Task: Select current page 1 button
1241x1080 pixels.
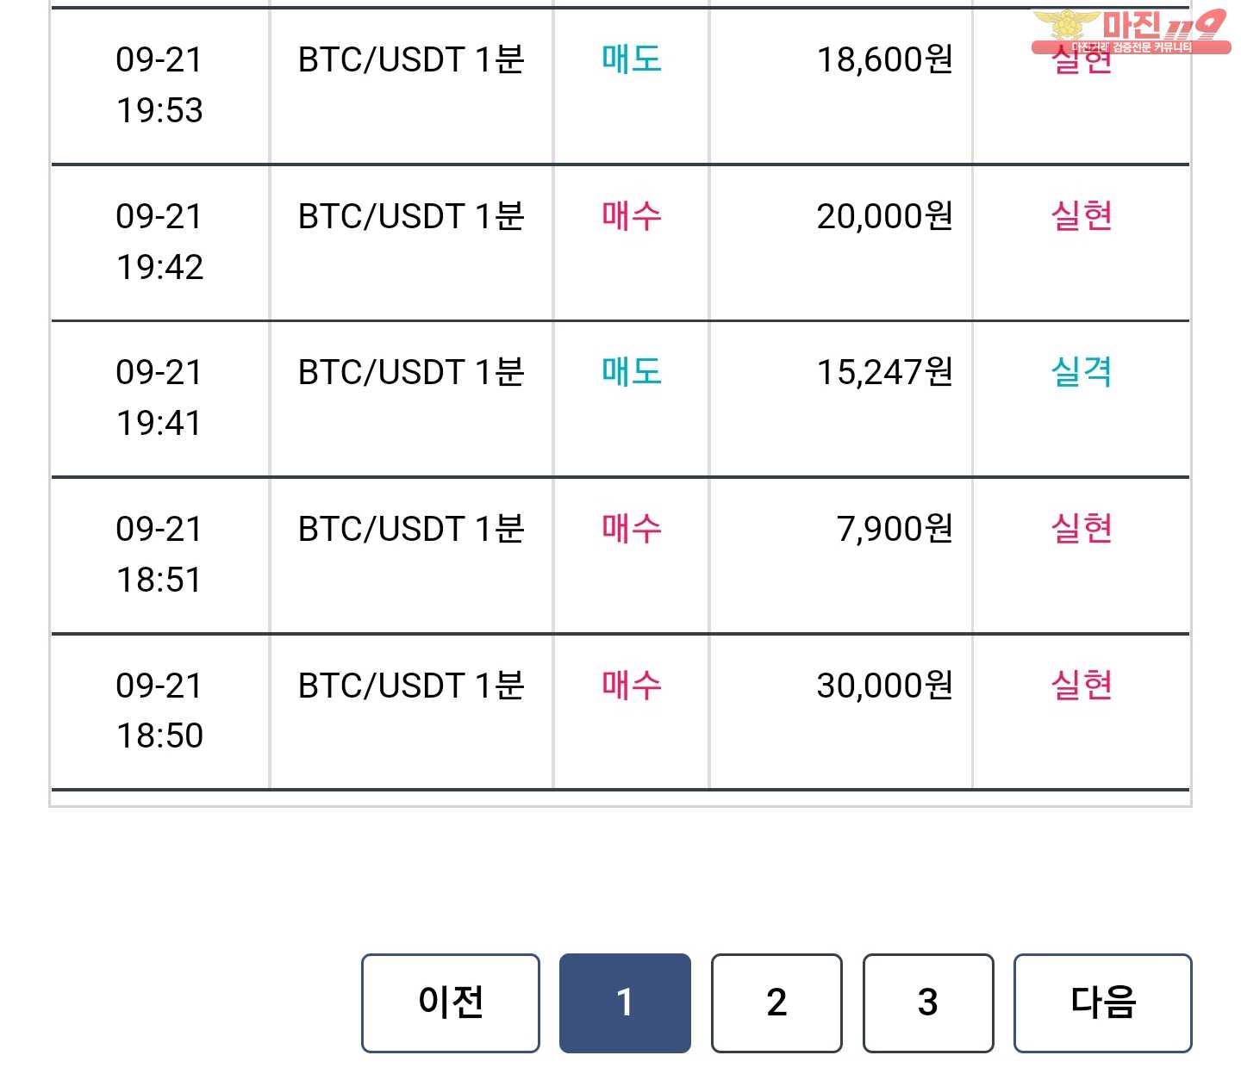Action: tap(625, 1002)
